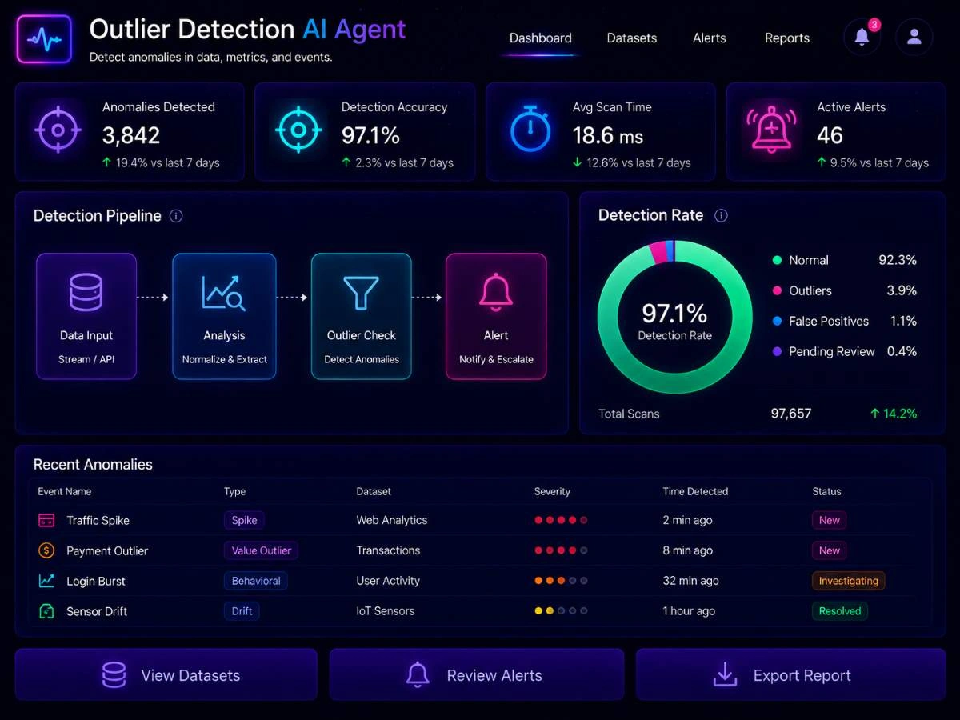Select the Outliers pink legend dot
The width and height of the screenshot is (960, 720).
coord(777,290)
